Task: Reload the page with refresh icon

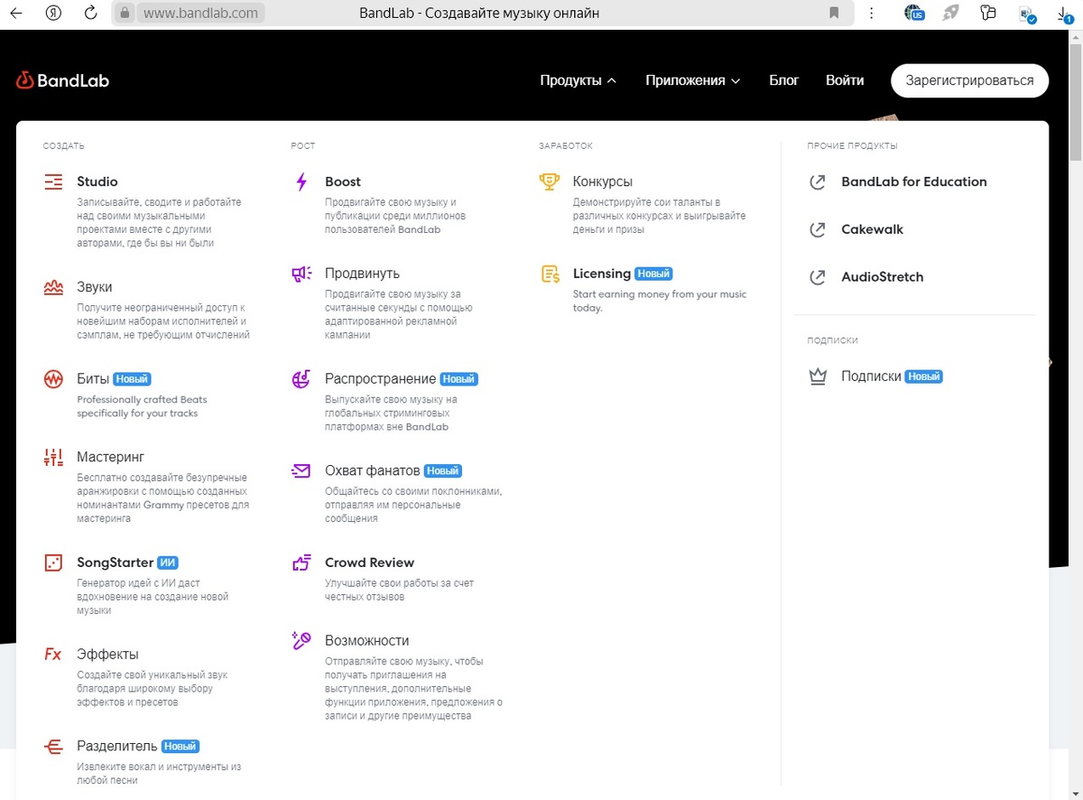Action: pyautogui.click(x=90, y=14)
